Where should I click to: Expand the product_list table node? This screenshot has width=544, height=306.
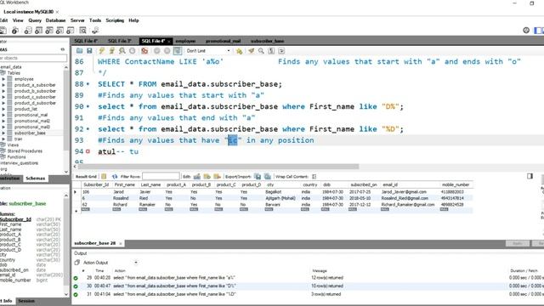(x=3, y=109)
